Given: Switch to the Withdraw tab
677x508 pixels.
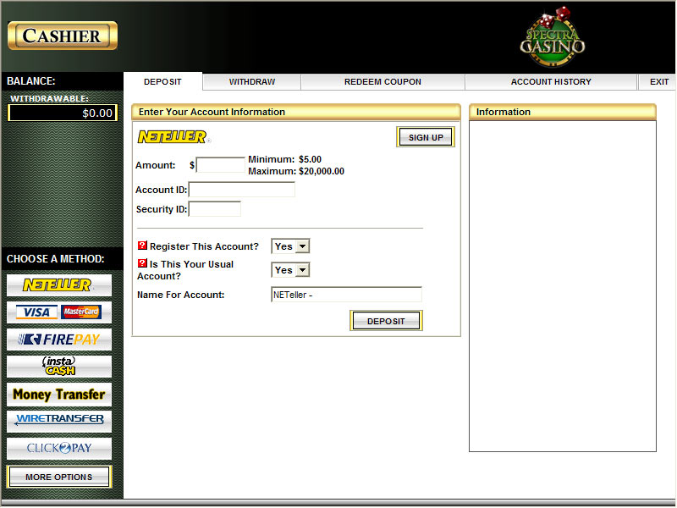Looking at the screenshot, I should tap(252, 82).
